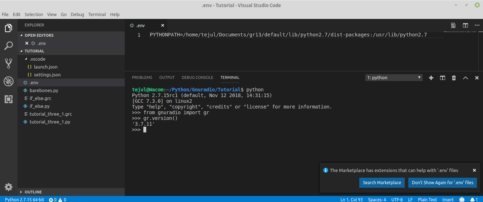
Task: Open the Selection menu
Action: (34, 14)
